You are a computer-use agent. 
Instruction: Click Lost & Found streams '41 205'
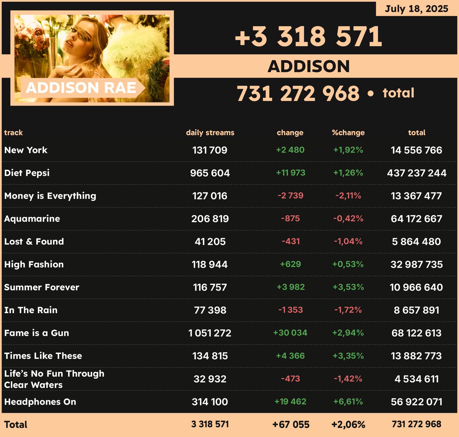(x=210, y=242)
